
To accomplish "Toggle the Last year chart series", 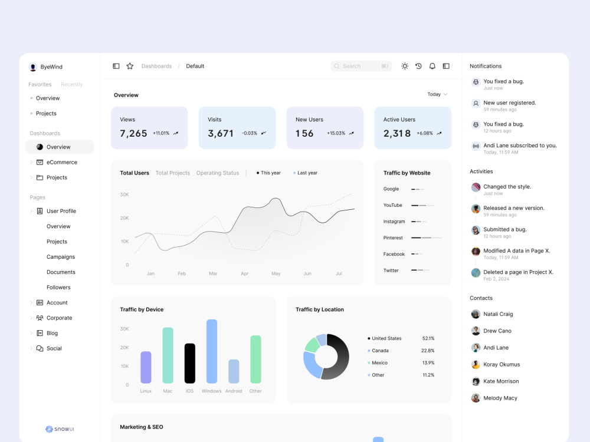I will (305, 173).
